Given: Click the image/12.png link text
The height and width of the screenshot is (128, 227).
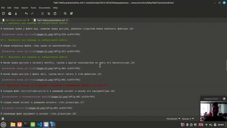Looking at the screenshot, I should [44, 51].
